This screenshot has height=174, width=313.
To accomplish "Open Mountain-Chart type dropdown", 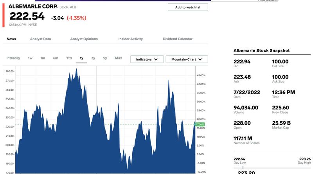I will (x=187, y=59).
